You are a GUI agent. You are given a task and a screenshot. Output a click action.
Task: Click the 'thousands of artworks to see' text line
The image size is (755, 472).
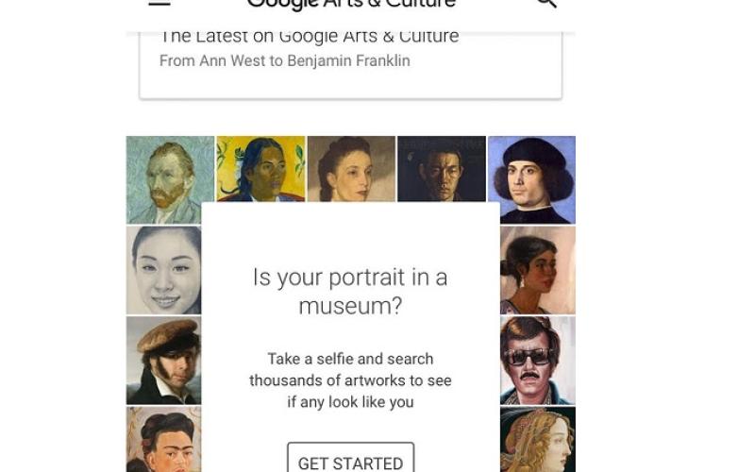[x=350, y=380]
